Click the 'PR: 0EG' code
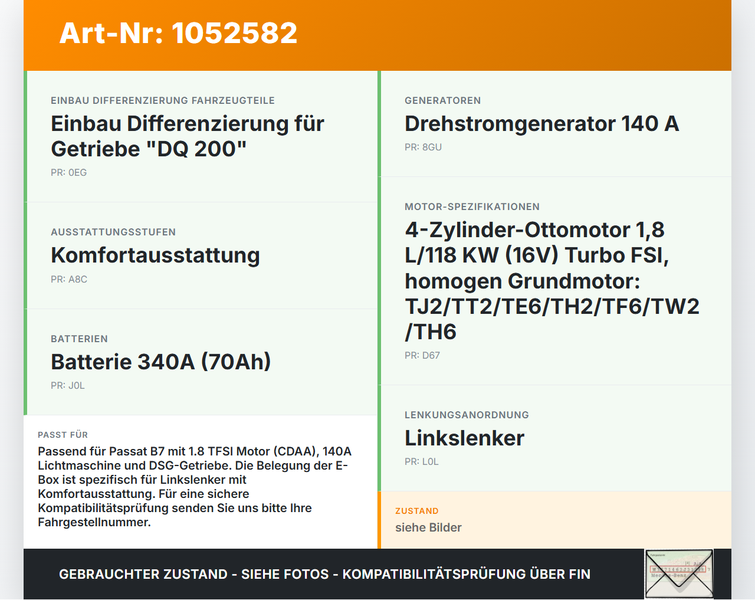This screenshot has width=755, height=600. coord(69,173)
